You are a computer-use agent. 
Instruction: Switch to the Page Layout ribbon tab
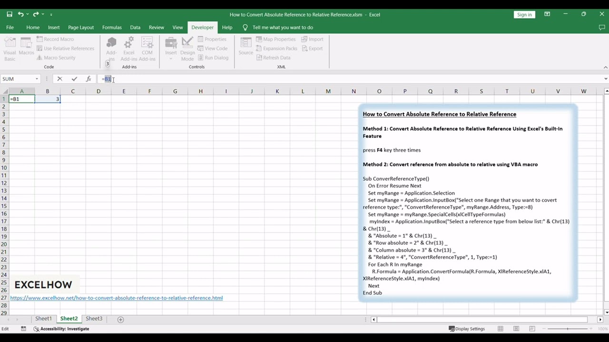click(x=81, y=28)
